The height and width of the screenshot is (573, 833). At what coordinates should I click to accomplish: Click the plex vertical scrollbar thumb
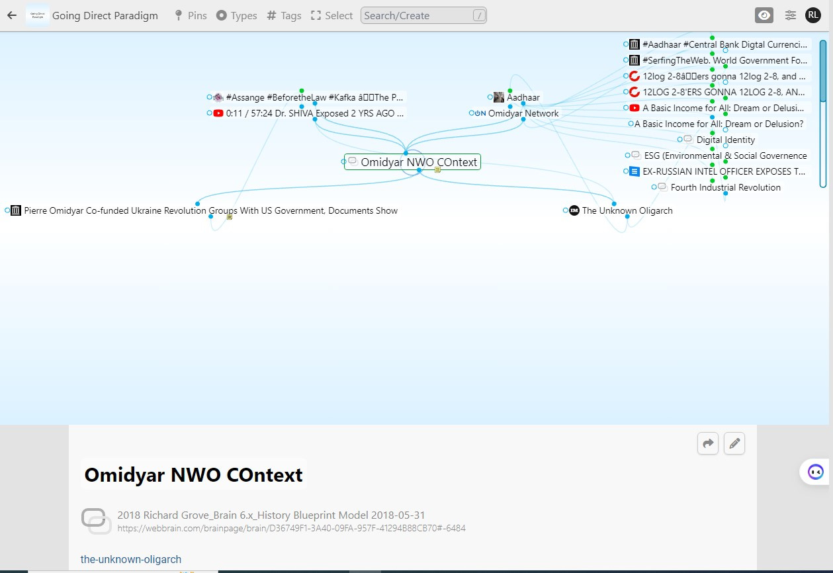coord(823,71)
